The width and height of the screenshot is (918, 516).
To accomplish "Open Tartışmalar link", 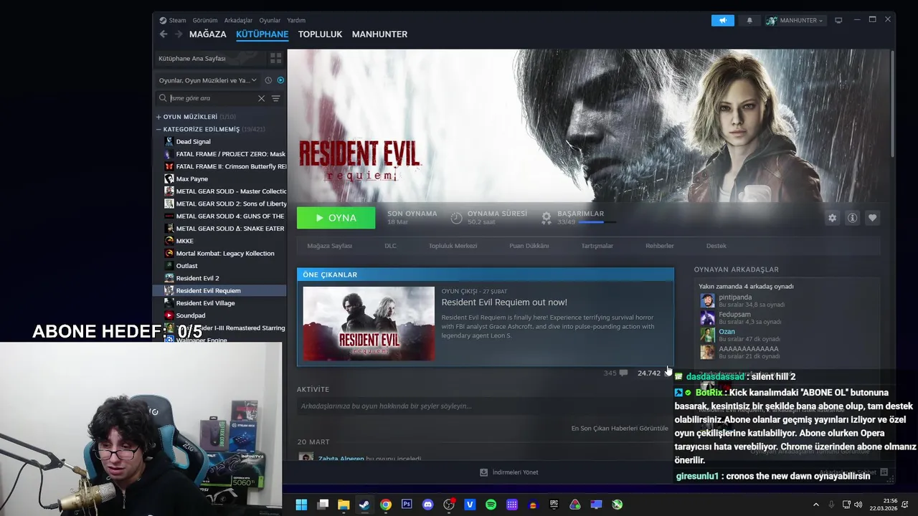I will click(597, 246).
